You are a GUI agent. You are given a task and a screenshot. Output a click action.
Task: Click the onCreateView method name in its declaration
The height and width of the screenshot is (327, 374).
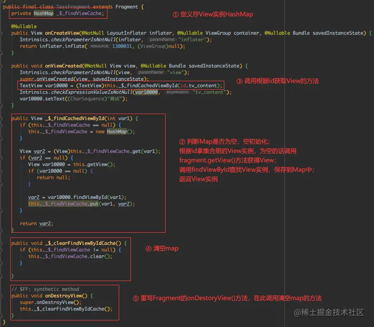click(62, 33)
